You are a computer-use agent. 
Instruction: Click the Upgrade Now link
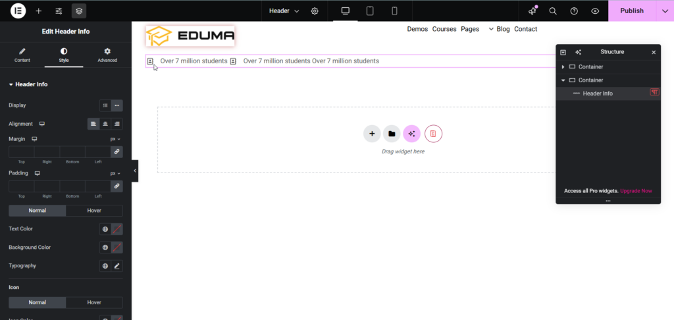pos(636,190)
